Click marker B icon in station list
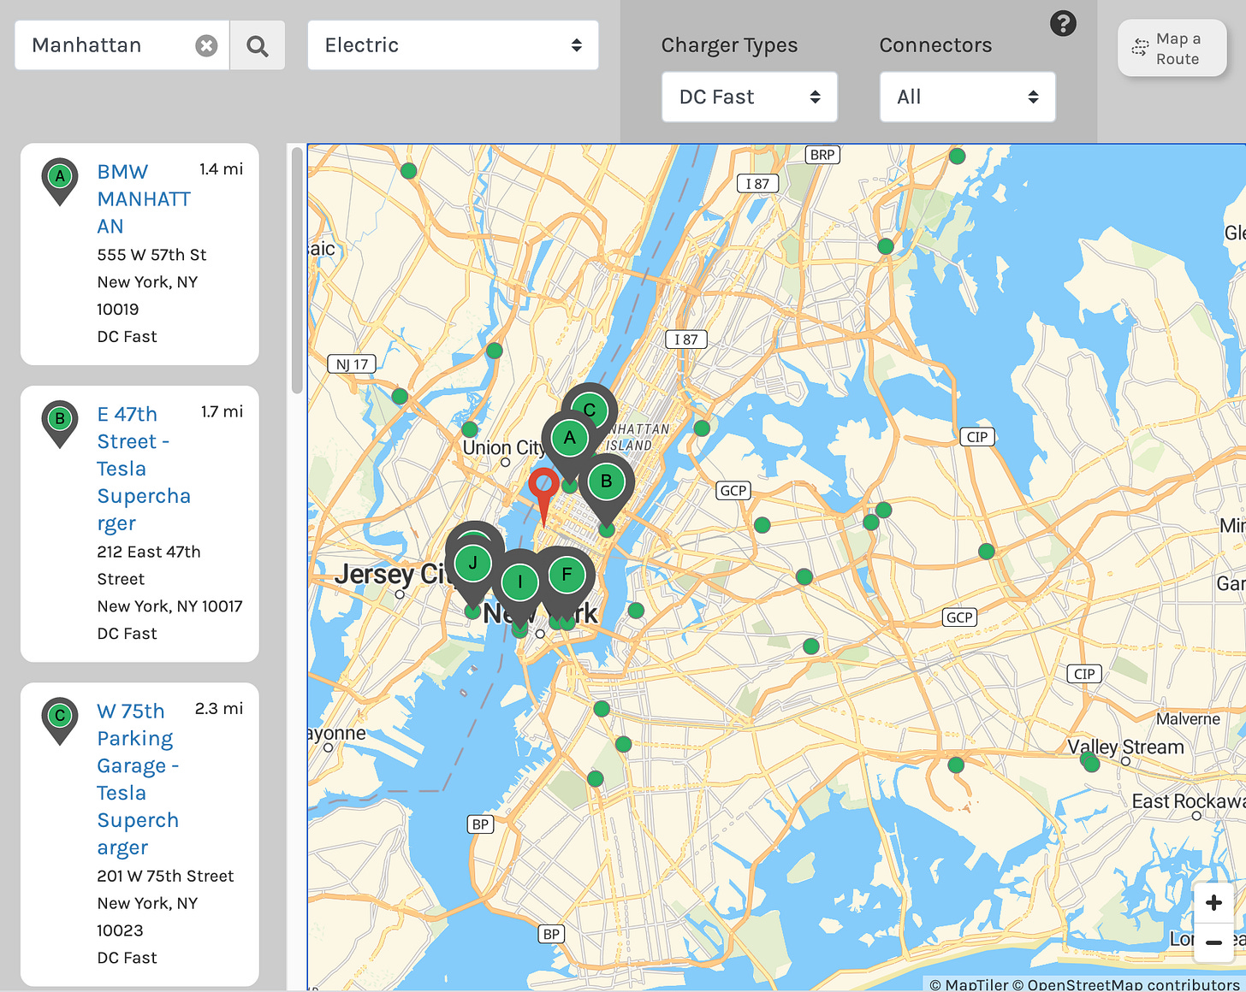Image resolution: width=1246 pixels, height=992 pixels. (x=60, y=423)
